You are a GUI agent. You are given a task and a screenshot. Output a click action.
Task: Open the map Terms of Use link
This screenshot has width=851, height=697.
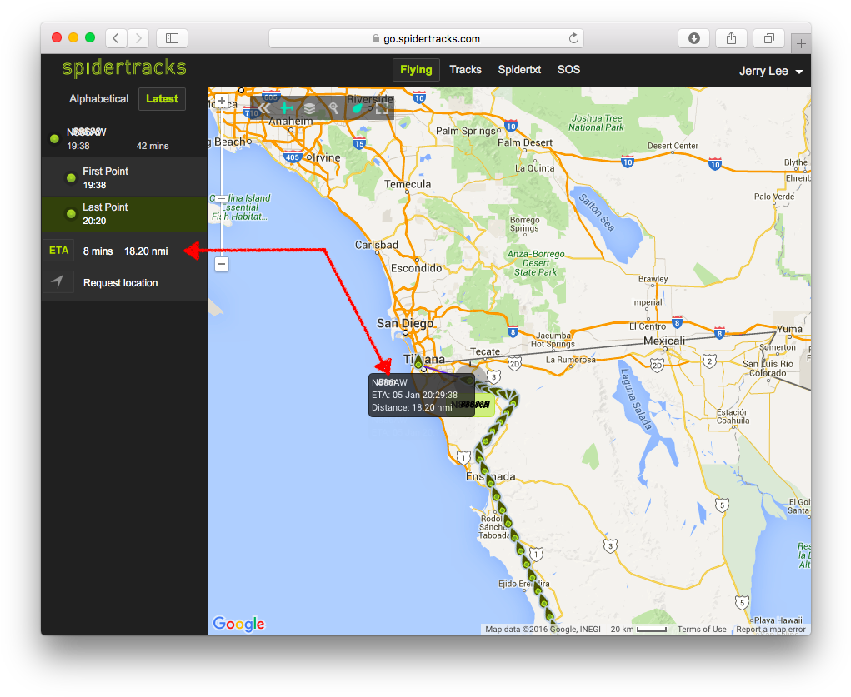(x=702, y=630)
